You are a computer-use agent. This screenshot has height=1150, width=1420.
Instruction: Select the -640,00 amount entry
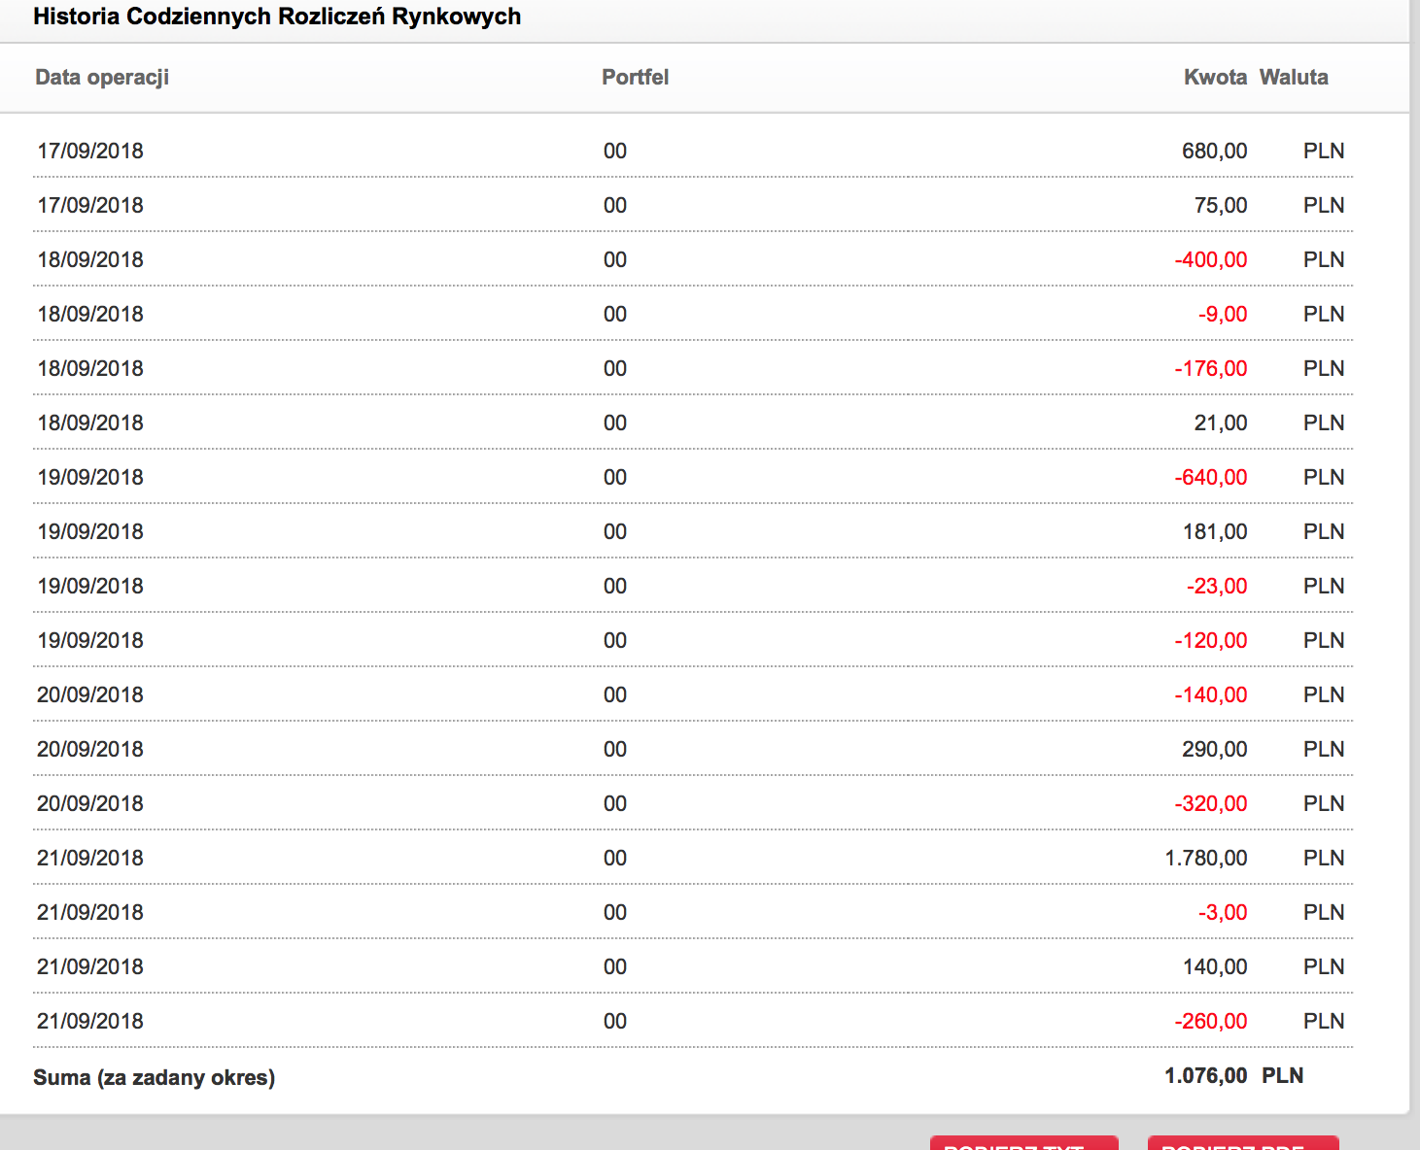(1210, 478)
